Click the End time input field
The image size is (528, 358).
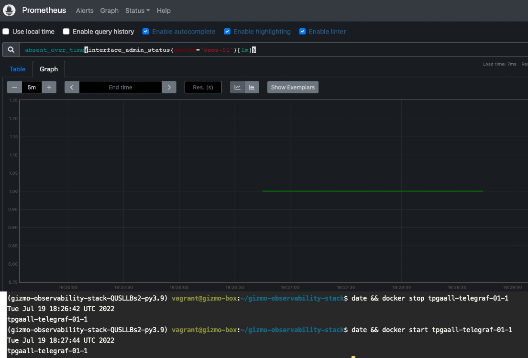[121, 87]
